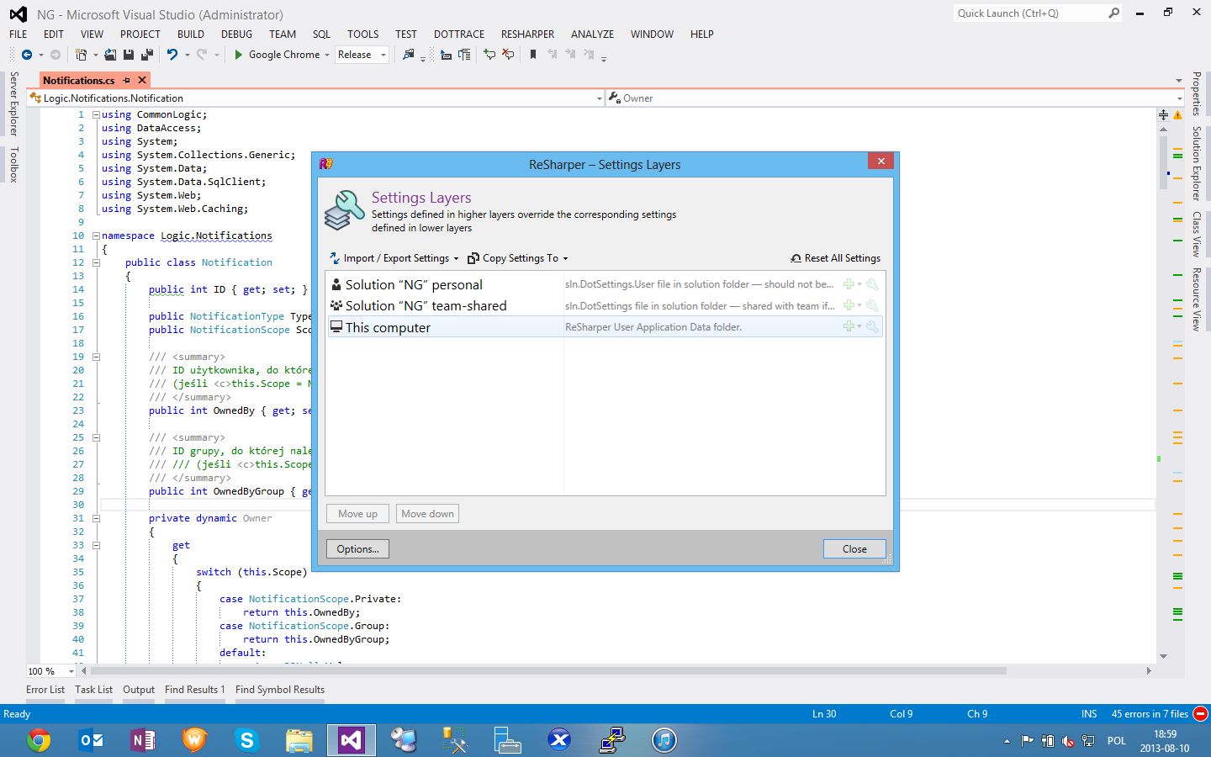Open settings wrench for 'Solution NG team-shared' layer
1211x757 pixels.
(x=872, y=305)
